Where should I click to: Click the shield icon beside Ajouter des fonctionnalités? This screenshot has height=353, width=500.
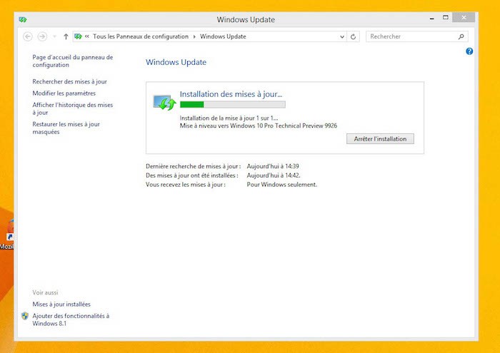click(x=25, y=315)
